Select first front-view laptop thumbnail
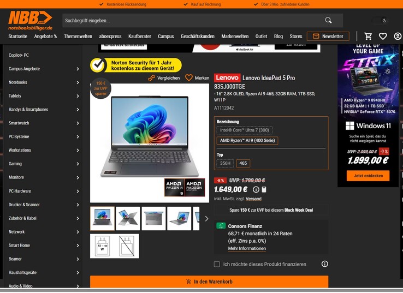The image size is (403, 293). (x=102, y=219)
